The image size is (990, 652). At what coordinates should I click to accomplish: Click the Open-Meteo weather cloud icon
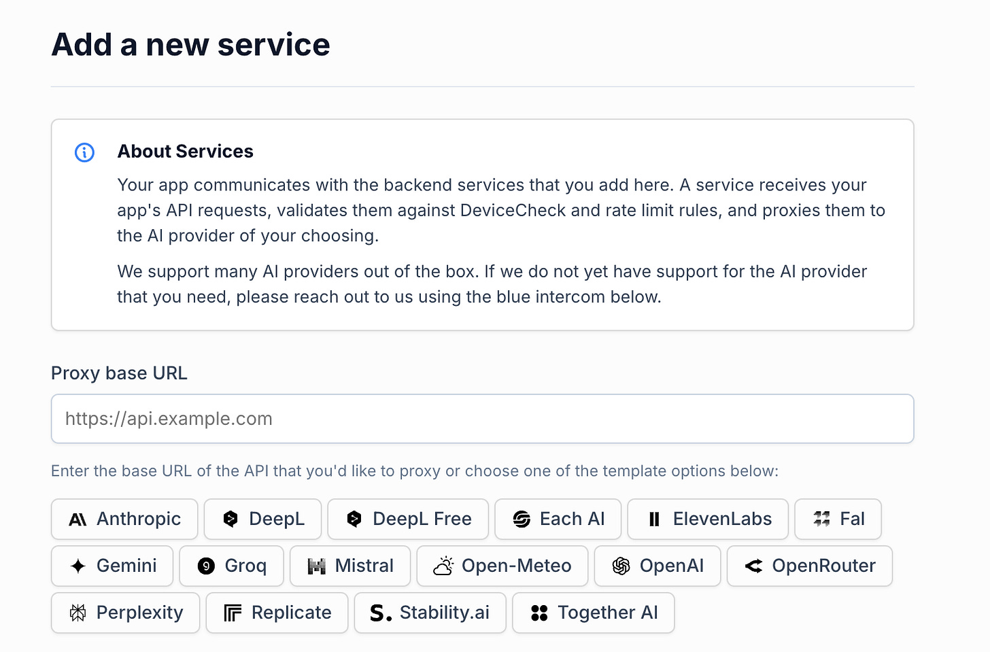coord(443,566)
